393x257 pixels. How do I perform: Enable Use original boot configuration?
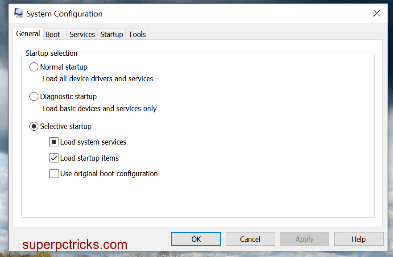(54, 174)
